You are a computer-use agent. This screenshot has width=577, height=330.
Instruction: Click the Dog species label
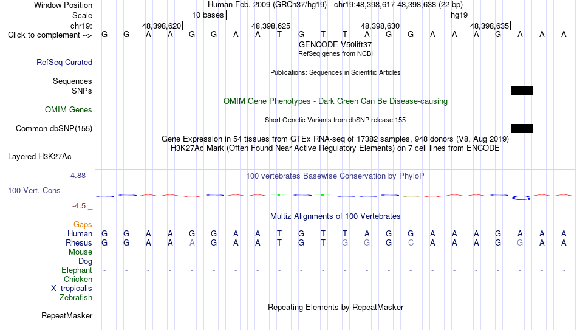[85, 261]
